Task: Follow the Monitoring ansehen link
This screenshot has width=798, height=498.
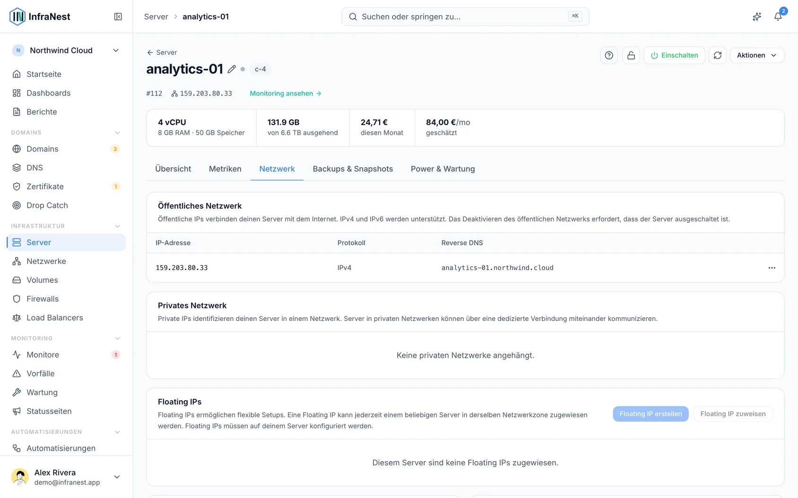Action: [286, 93]
